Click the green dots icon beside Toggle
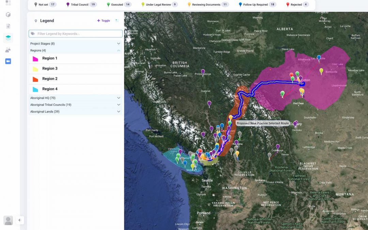 [117, 21]
